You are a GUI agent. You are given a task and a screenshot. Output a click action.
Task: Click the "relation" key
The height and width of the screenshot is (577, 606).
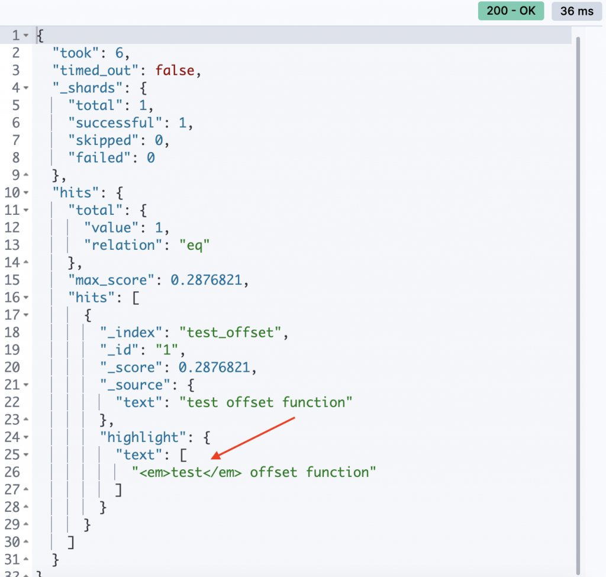[x=123, y=245]
